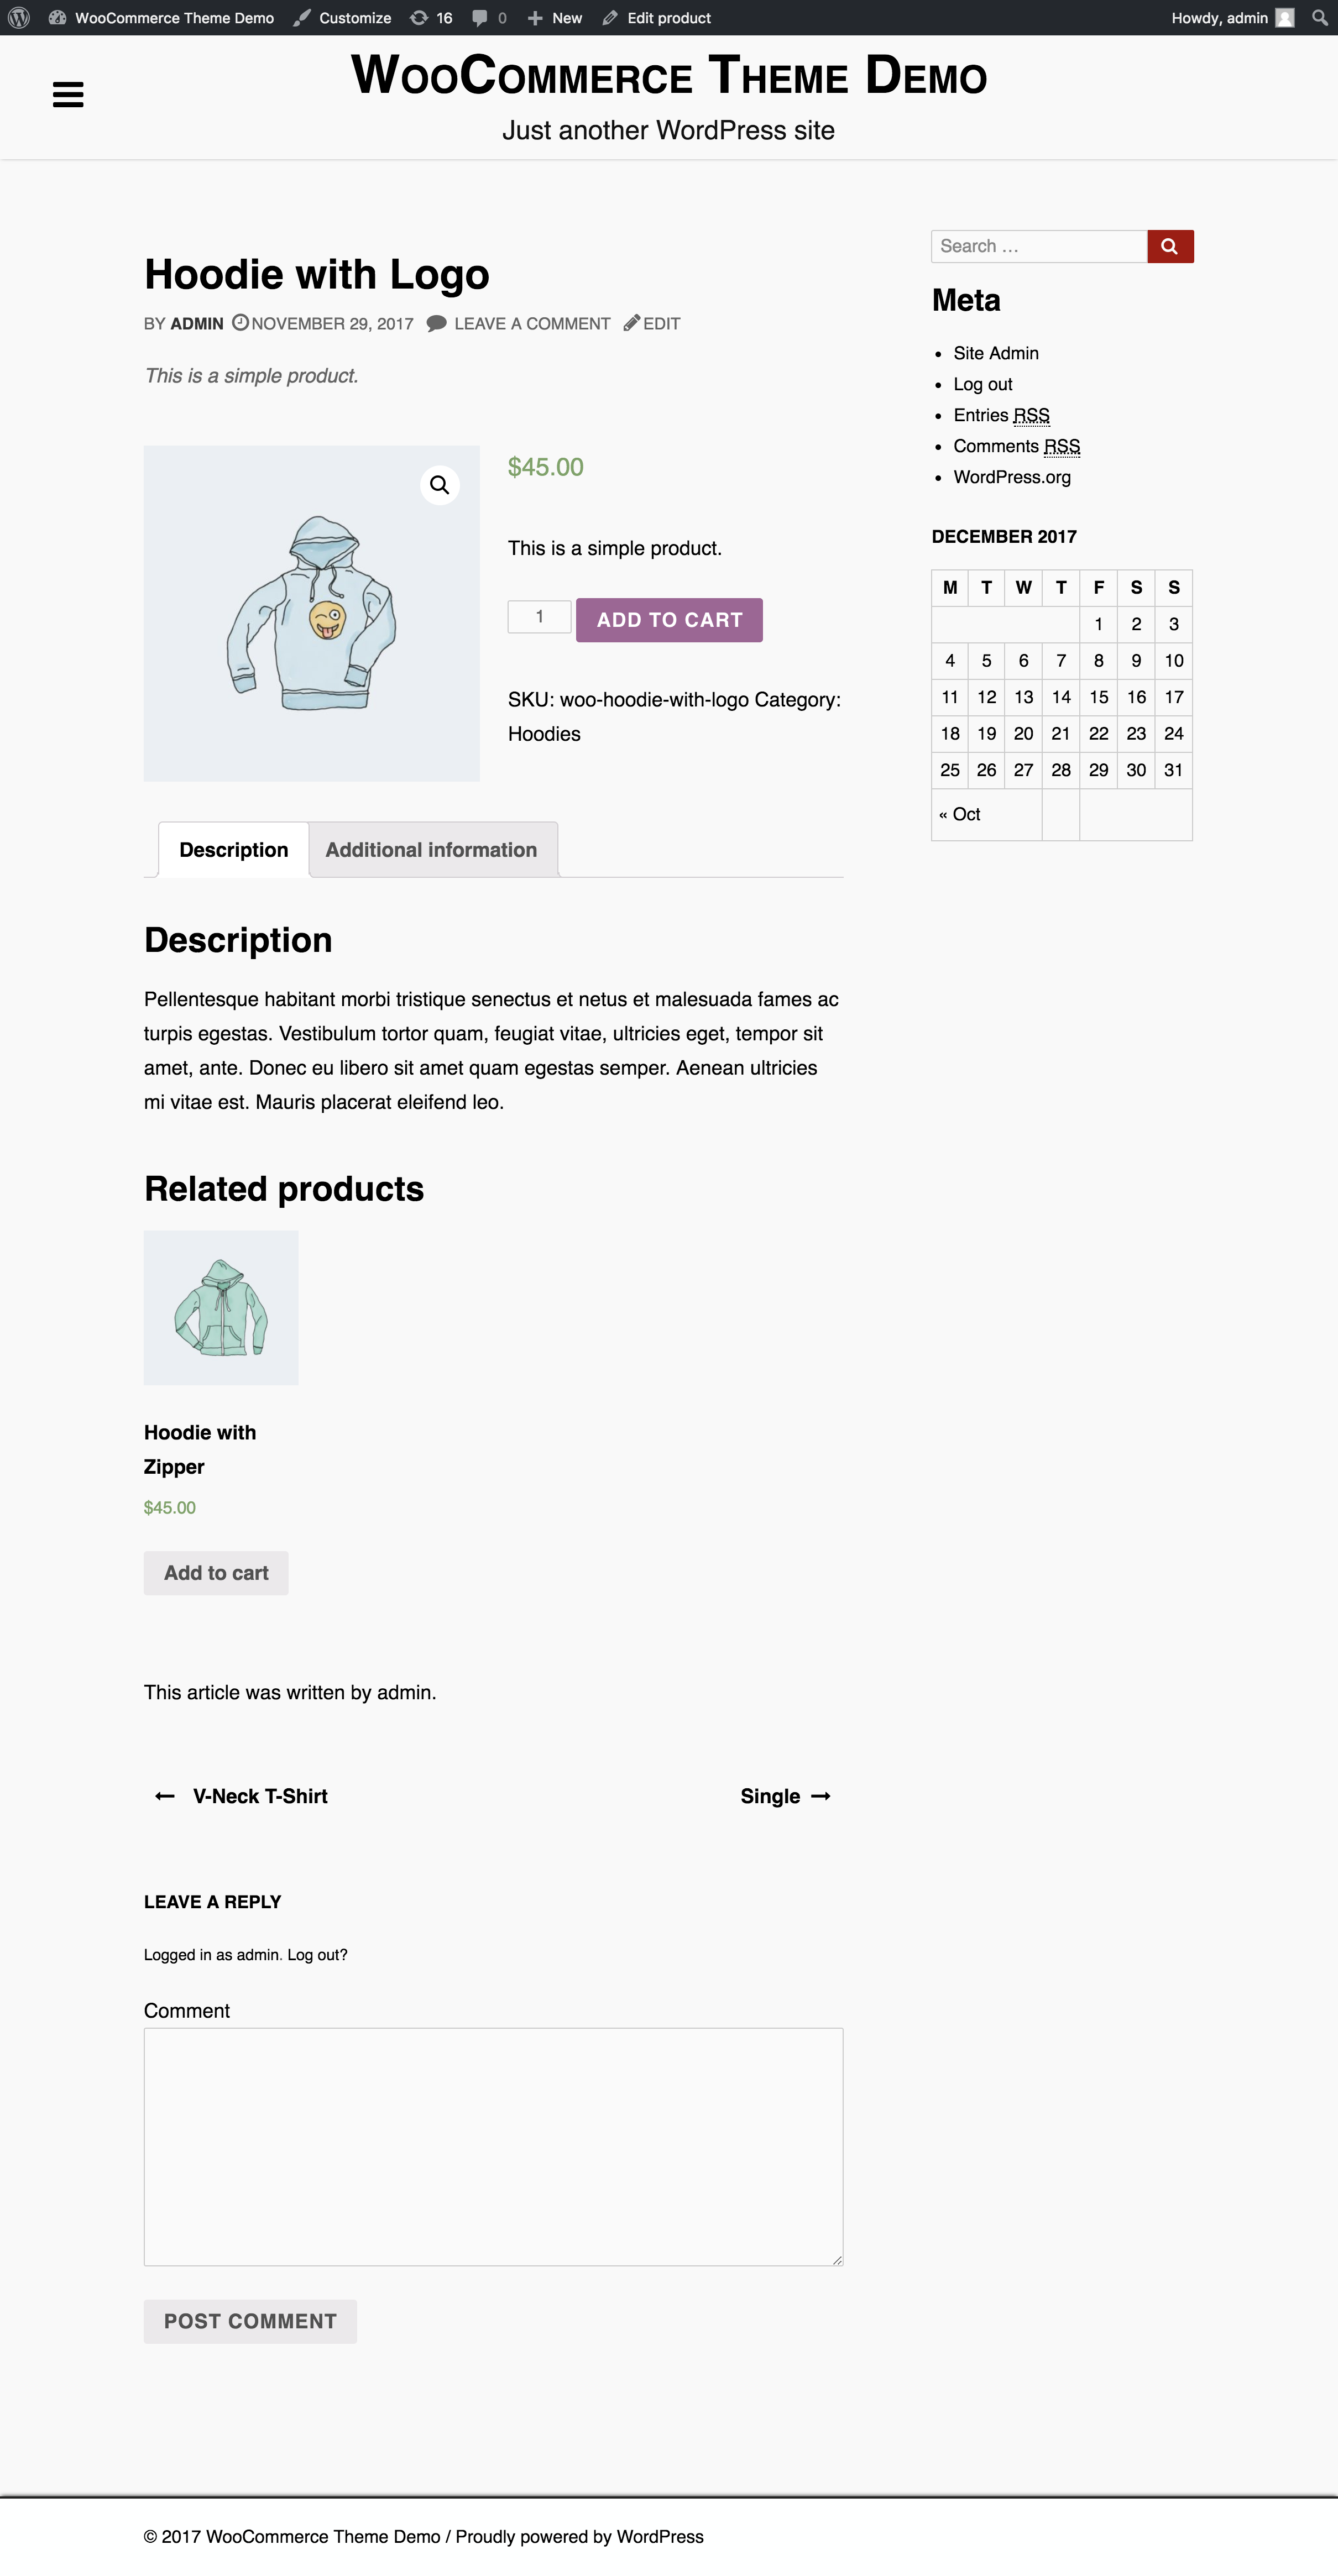Open the hamburger menu icon
This screenshot has width=1338, height=2576.
[68, 95]
